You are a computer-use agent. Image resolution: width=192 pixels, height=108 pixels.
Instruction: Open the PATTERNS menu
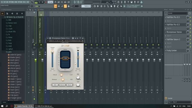(11, 2)
